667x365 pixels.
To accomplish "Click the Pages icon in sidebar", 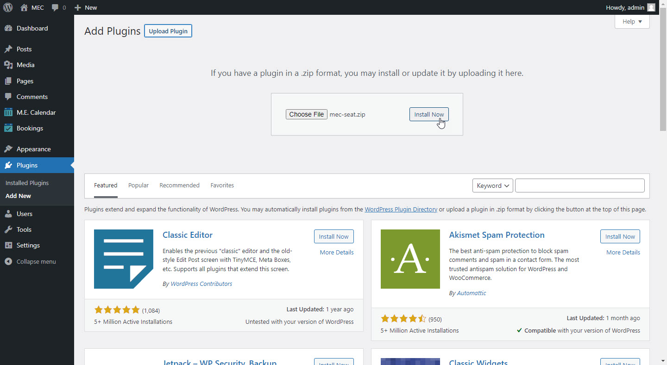I will pos(8,81).
